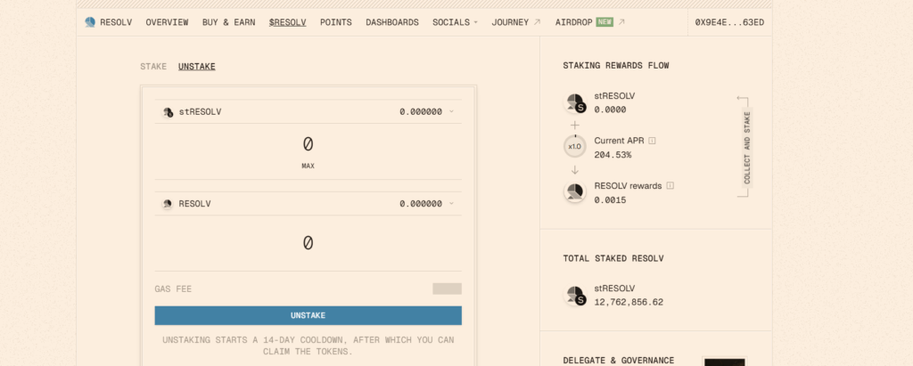913x366 pixels.
Task: Click the info icon next to RESOLV rewards
Action: pos(670,185)
